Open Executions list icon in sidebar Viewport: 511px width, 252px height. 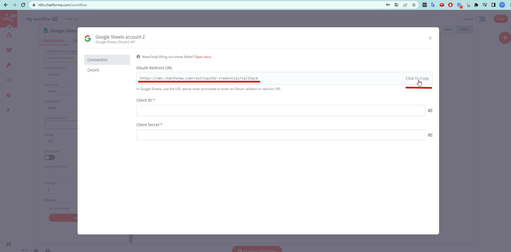click(9, 80)
